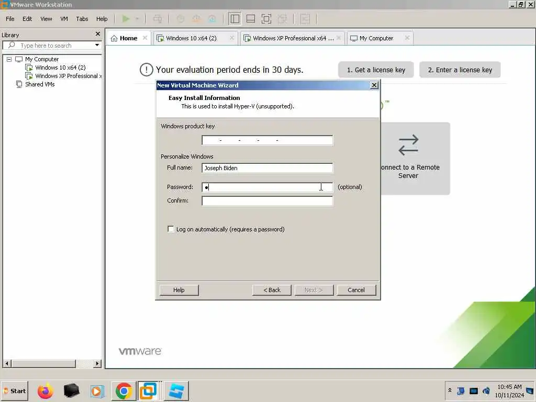Close the Home tab
The height and width of the screenshot is (402, 536).
[x=145, y=38]
